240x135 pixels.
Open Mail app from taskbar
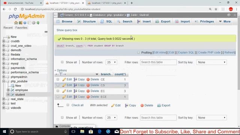pos(117,132)
